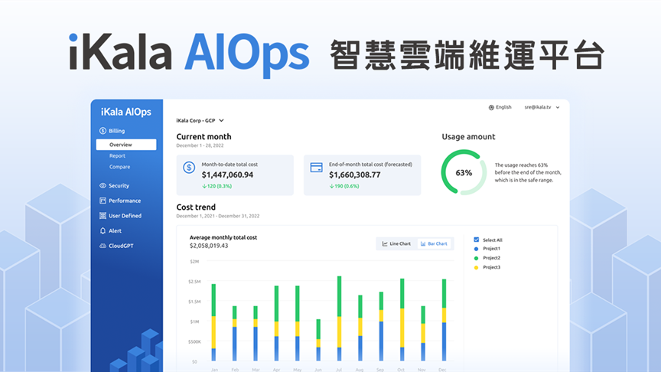Click the Alert bell icon
This screenshot has width=661, height=372.
[x=103, y=230]
